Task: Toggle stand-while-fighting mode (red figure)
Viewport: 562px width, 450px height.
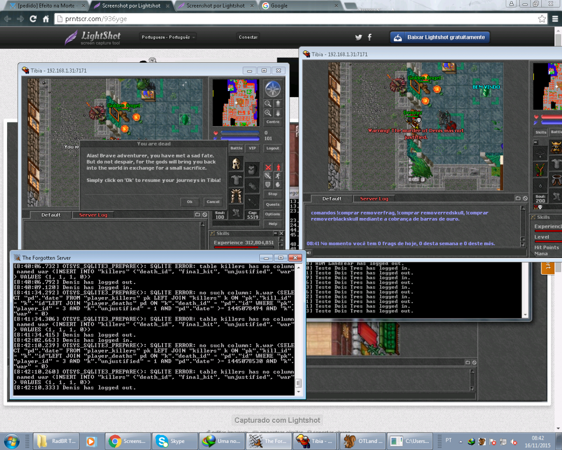Action: (278, 167)
